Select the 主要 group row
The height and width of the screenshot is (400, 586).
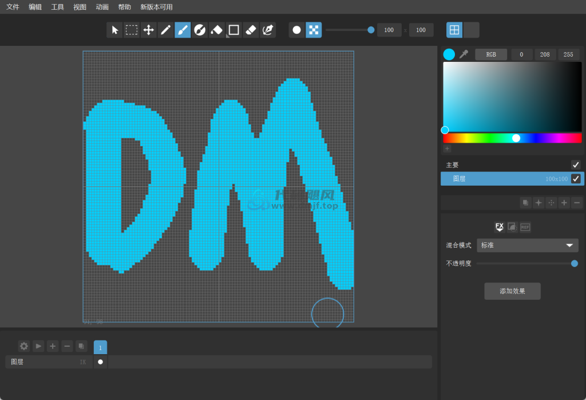(512, 165)
